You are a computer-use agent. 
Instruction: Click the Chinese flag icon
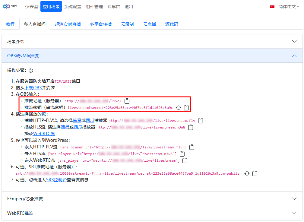272,7
